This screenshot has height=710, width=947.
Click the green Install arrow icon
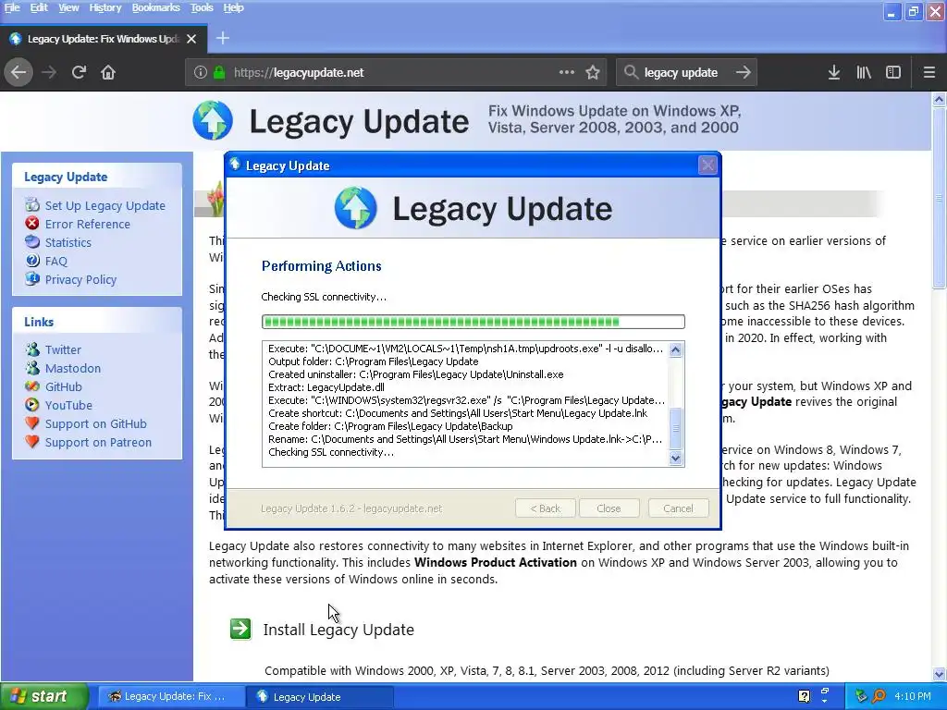tap(240, 629)
